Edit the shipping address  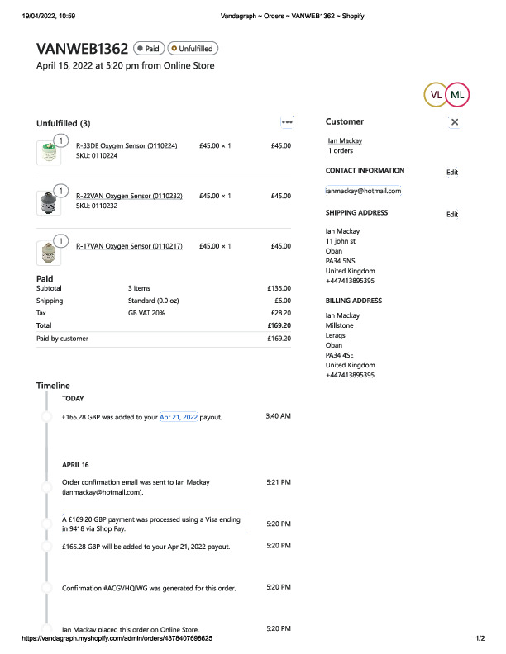(451, 215)
